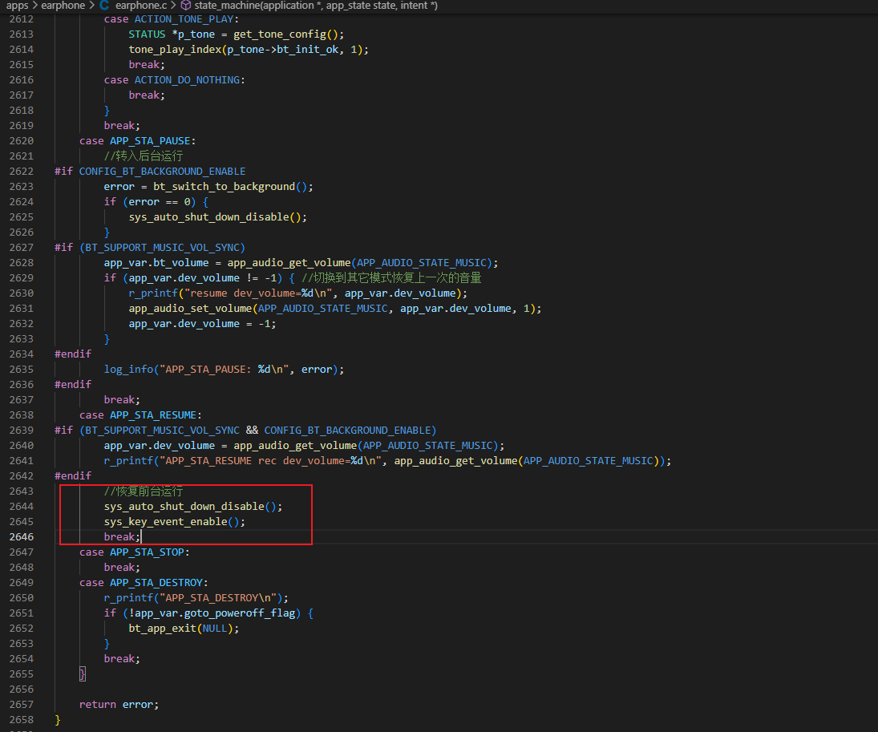Click the 'return error;' statement

pos(119,704)
